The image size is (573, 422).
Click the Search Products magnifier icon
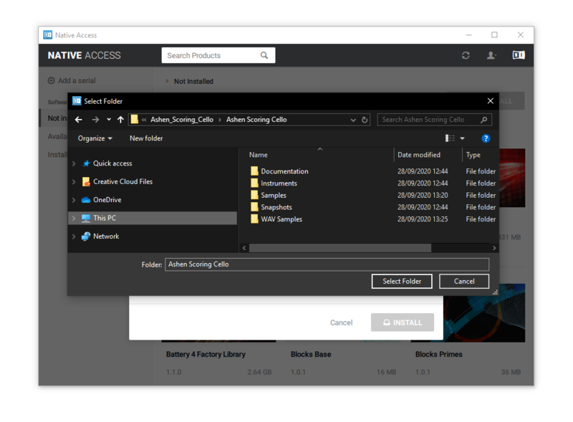coord(264,55)
